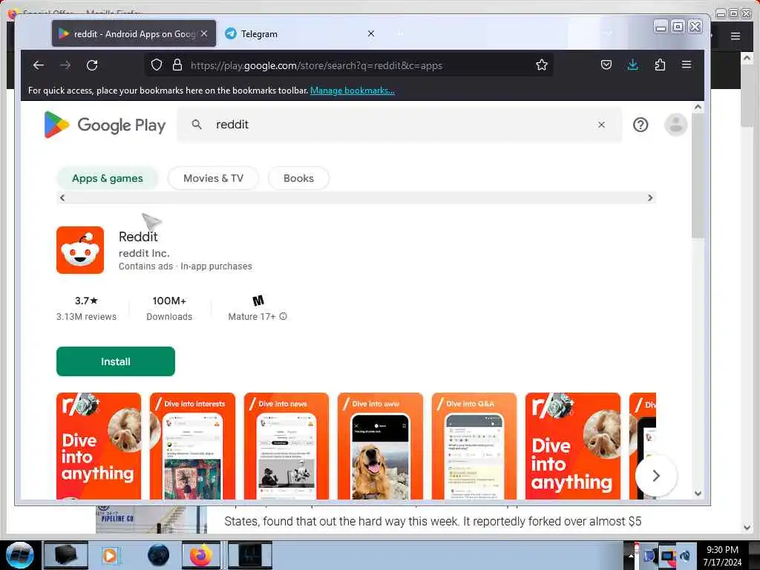Image resolution: width=760 pixels, height=570 pixels.
Task: Switch to the Telegram tab
Action: pyautogui.click(x=301, y=33)
